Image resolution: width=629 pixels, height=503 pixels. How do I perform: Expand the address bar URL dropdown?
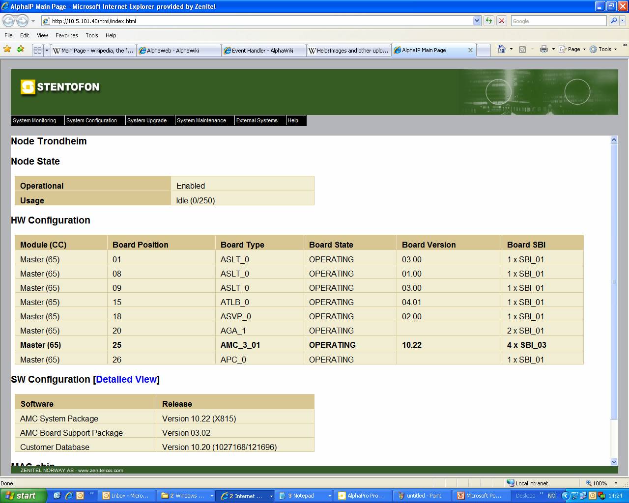(477, 21)
